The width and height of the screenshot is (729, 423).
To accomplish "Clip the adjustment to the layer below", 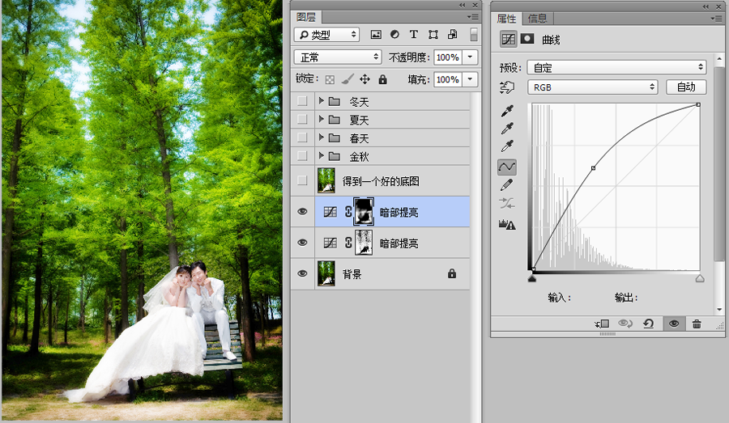I will [602, 324].
